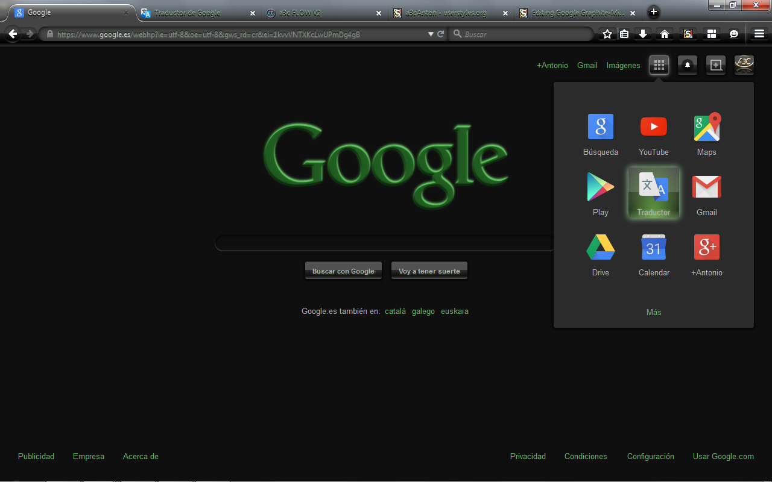Go forward with the forward arrow
Viewport: 772px width, 482px height.
[30, 34]
